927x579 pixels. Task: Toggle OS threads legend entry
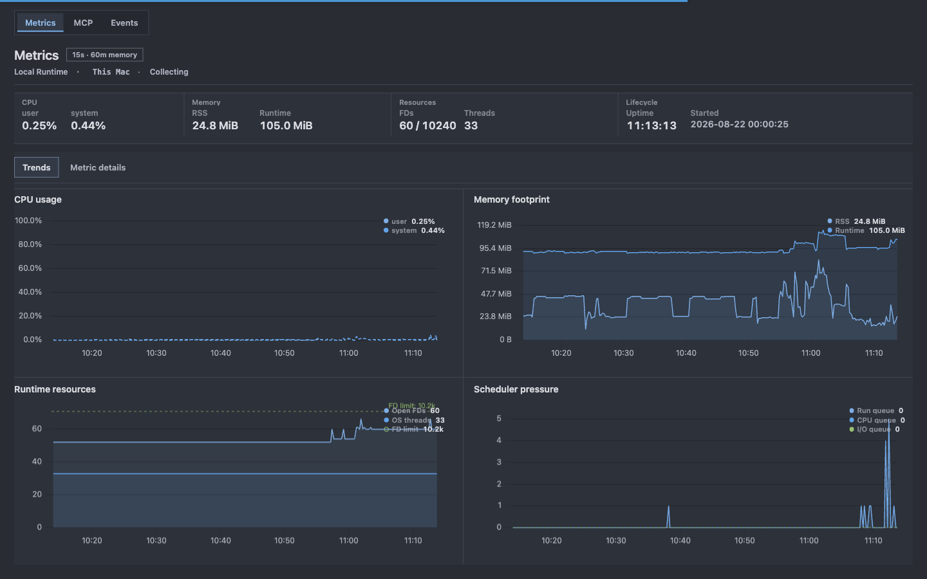pyautogui.click(x=414, y=420)
